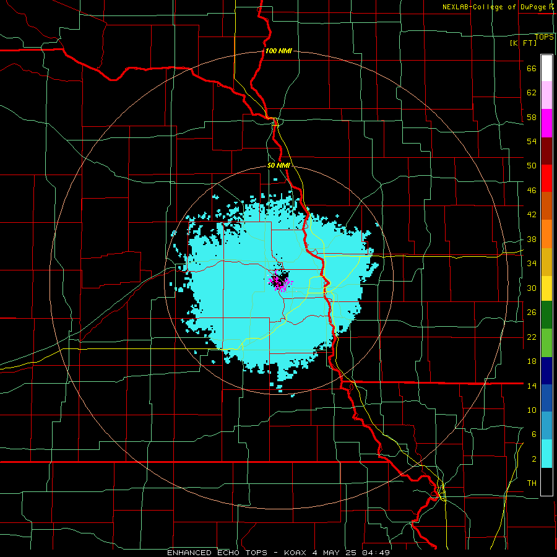The height and width of the screenshot is (557, 557).
Task: Click the KOAX station identifier
Action: (x=295, y=553)
